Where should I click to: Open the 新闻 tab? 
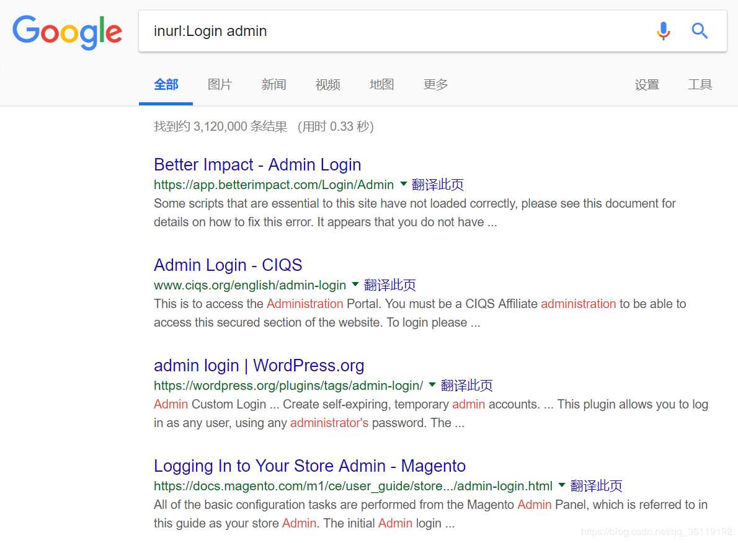tap(273, 85)
